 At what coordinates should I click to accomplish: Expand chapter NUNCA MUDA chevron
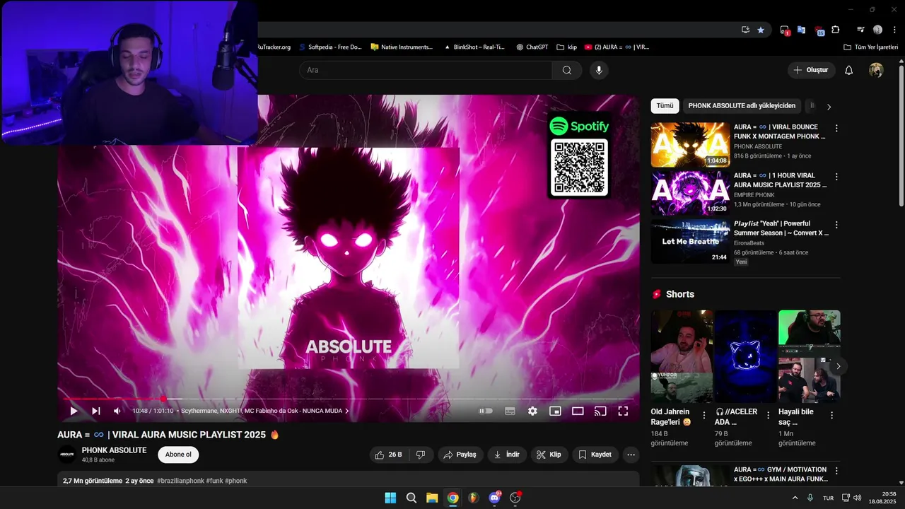point(346,411)
